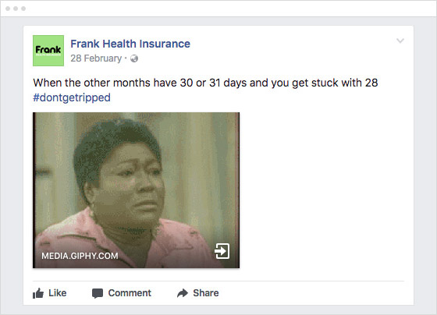Click the external link icon on the GIF

(x=222, y=251)
